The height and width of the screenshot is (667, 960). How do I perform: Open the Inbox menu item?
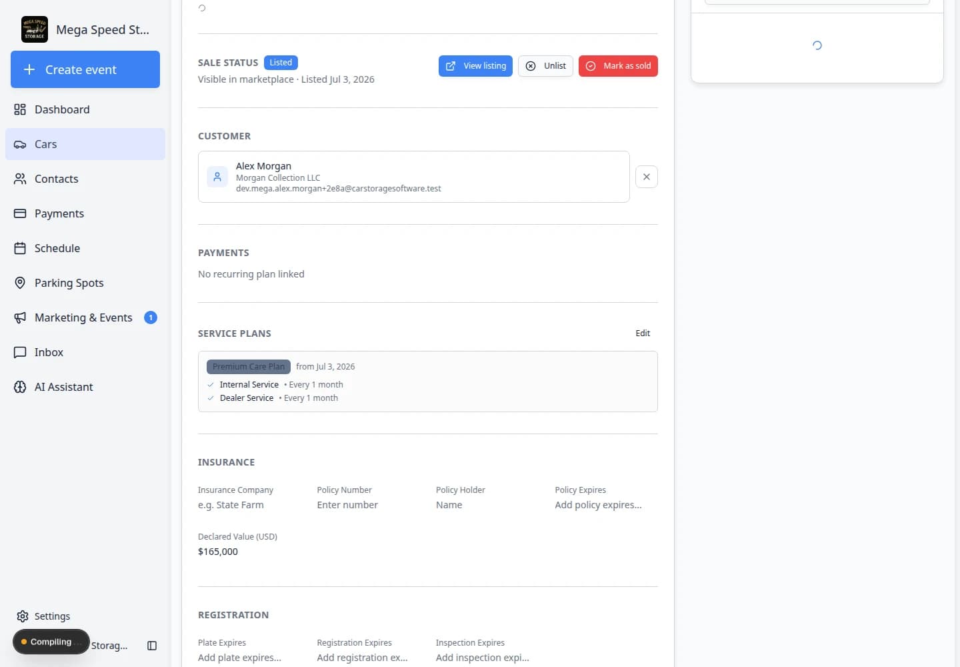(85, 352)
